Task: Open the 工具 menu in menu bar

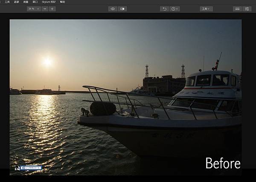Action: 7,2
